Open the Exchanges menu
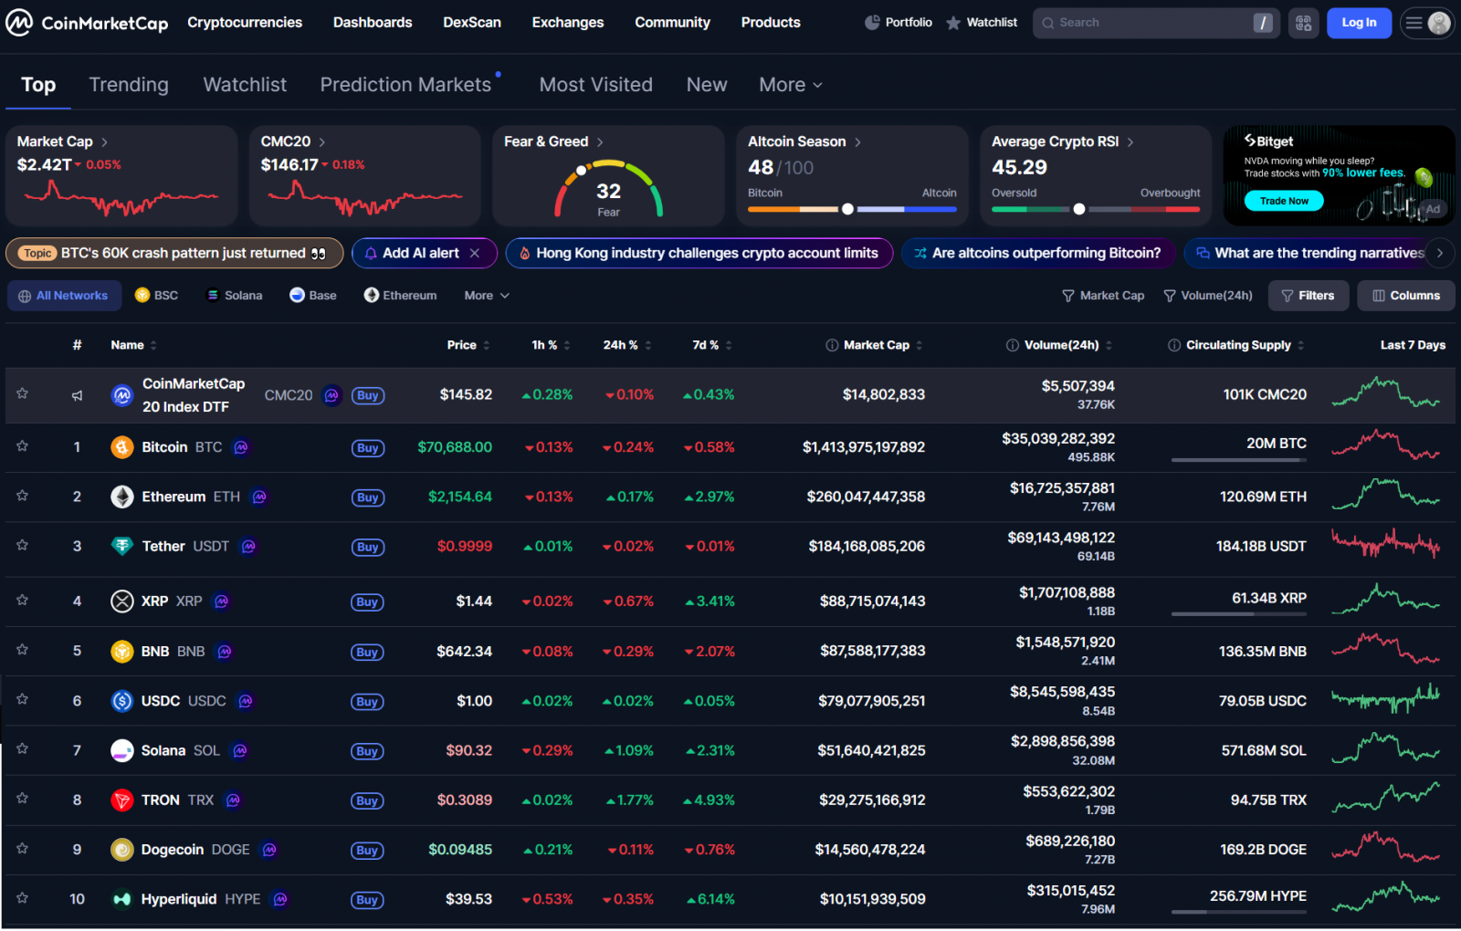The width and height of the screenshot is (1461, 931). [567, 23]
